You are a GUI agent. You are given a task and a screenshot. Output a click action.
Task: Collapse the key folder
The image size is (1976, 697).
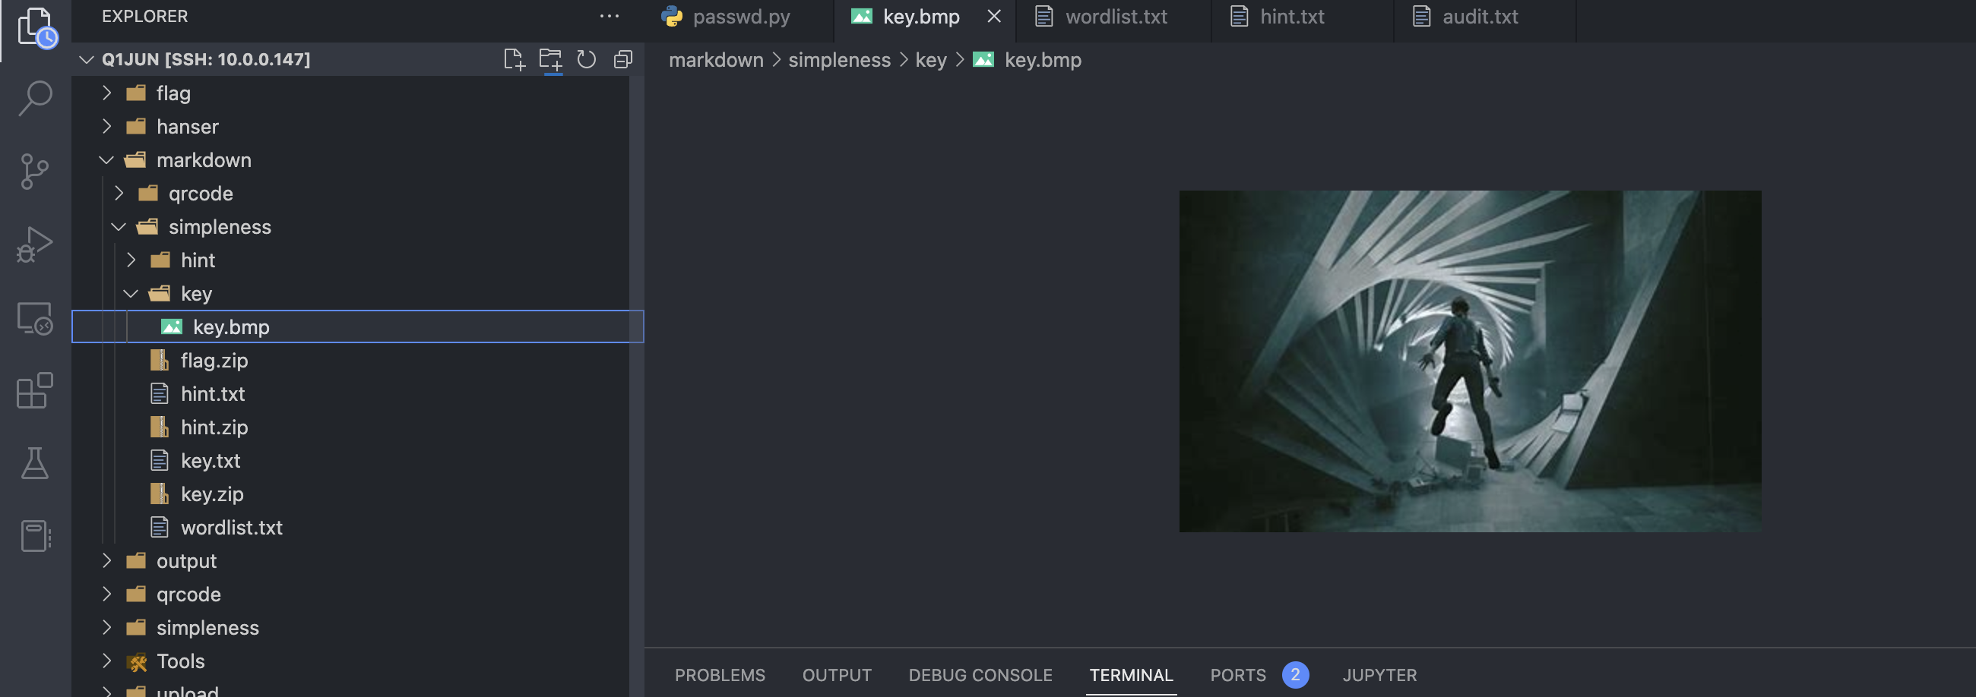pos(131,293)
